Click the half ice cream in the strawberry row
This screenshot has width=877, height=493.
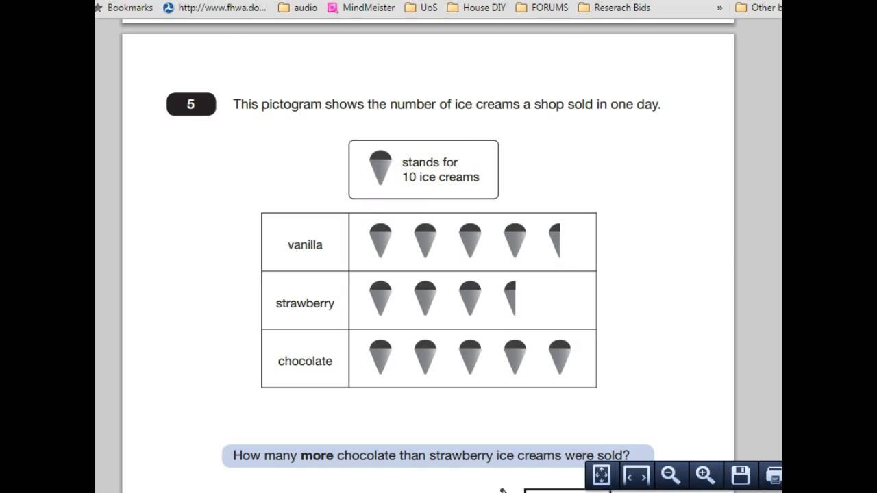coord(510,299)
